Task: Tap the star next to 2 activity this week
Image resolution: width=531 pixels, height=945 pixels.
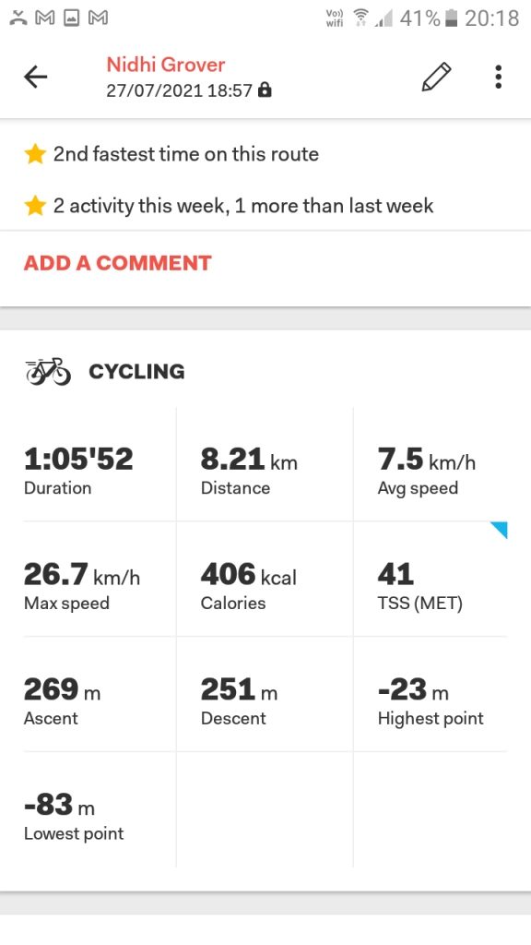Action: tap(35, 206)
